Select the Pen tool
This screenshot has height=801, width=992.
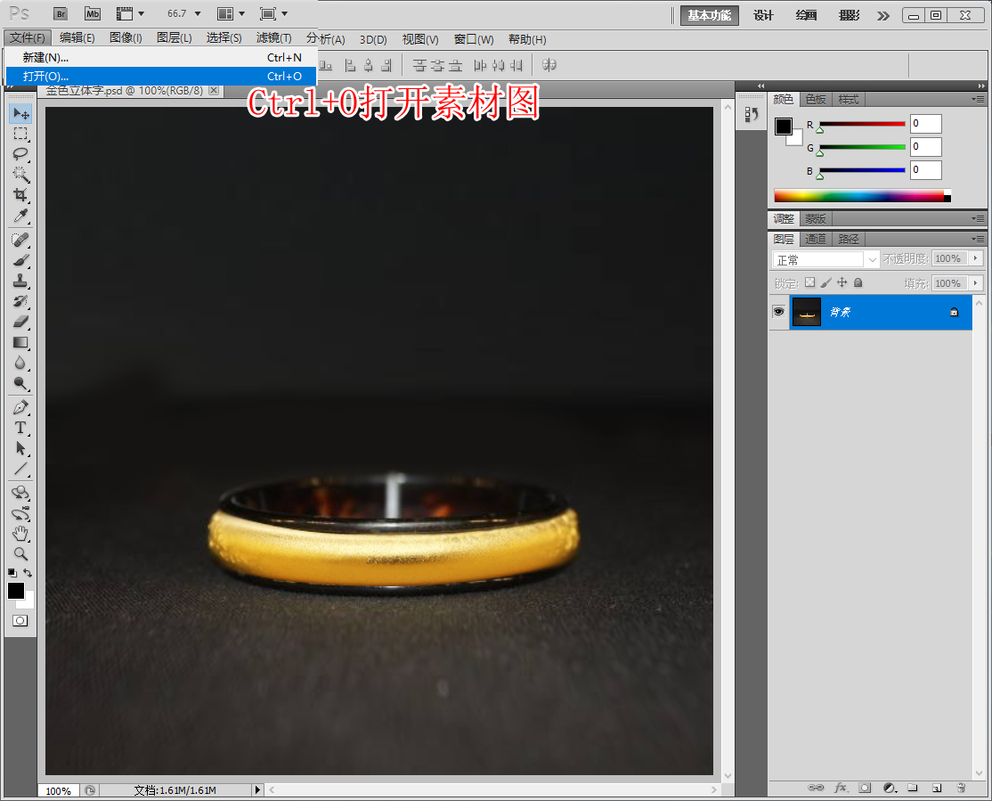pyautogui.click(x=20, y=407)
